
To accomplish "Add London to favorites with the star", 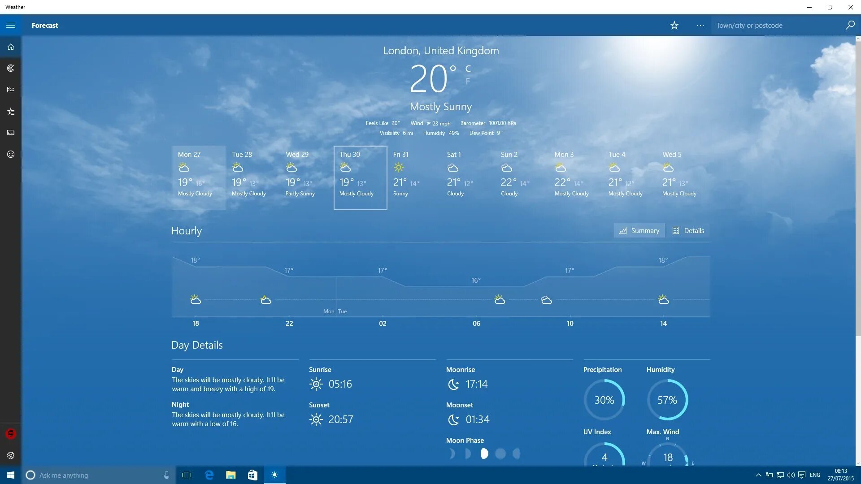I will (x=674, y=26).
